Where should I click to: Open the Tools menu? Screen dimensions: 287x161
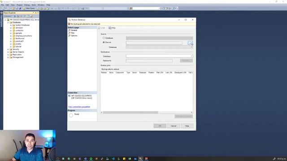34,5
